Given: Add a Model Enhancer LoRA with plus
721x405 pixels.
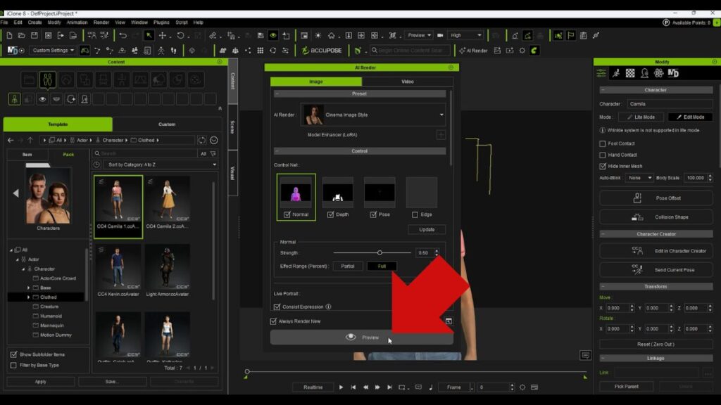Looking at the screenshot, I should 441,134.
